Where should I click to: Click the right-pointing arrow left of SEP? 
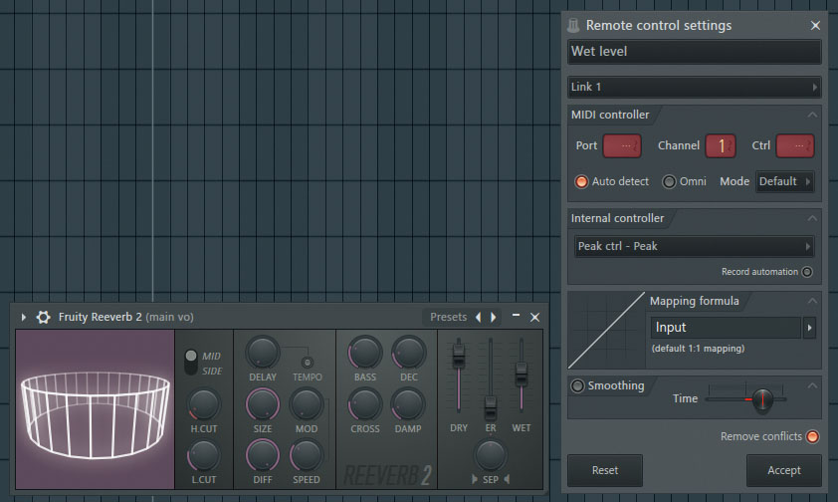pyautogui.click(x=475, y=479)
